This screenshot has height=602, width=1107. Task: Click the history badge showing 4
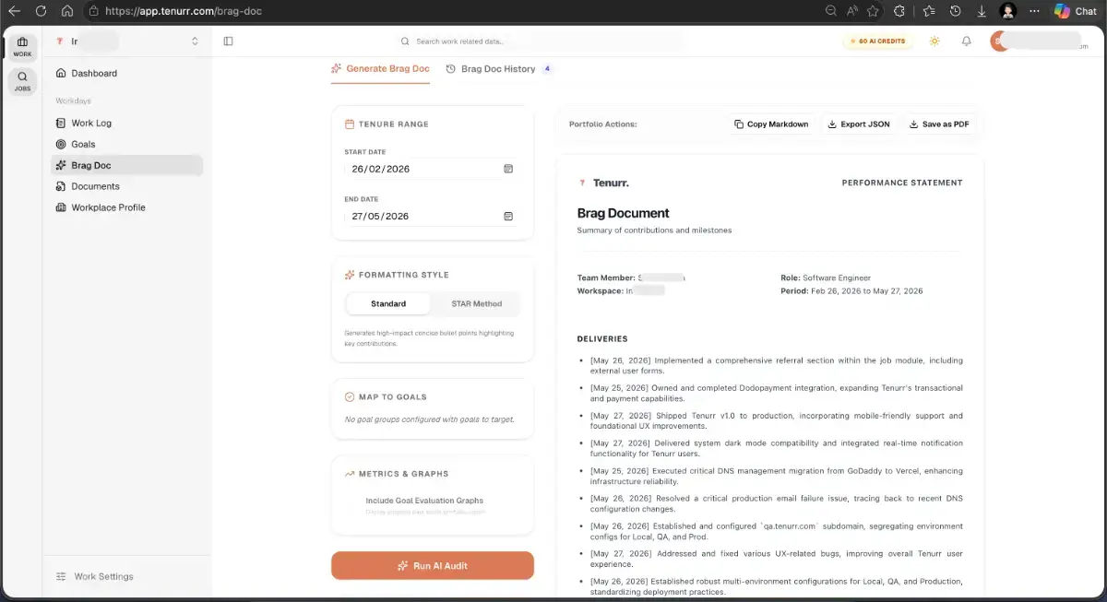(x=547, y=69)
